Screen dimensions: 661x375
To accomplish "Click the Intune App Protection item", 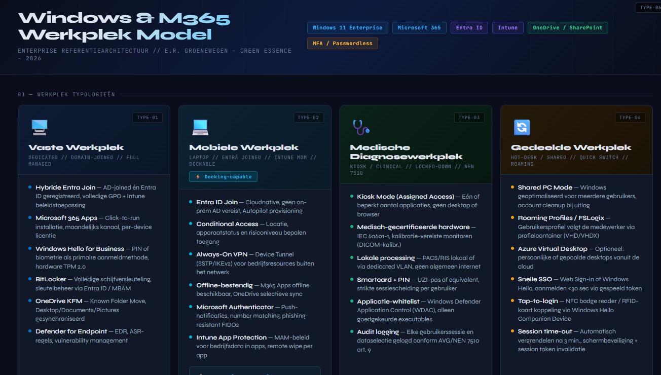I will point(254,346).
